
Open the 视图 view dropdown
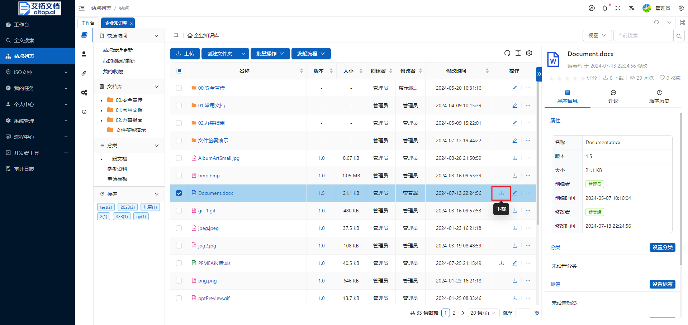[597, 35]
